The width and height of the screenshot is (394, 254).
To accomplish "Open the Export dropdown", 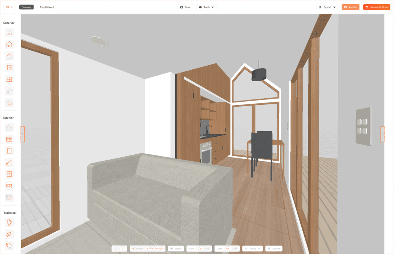I will pyautogui.click(x=327, y=7).
